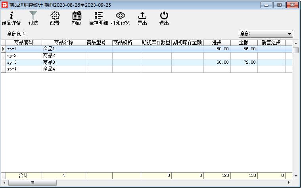Click the vertical scrollbar down arrow
Screen dimensions: 301x188
coord(296,176)
